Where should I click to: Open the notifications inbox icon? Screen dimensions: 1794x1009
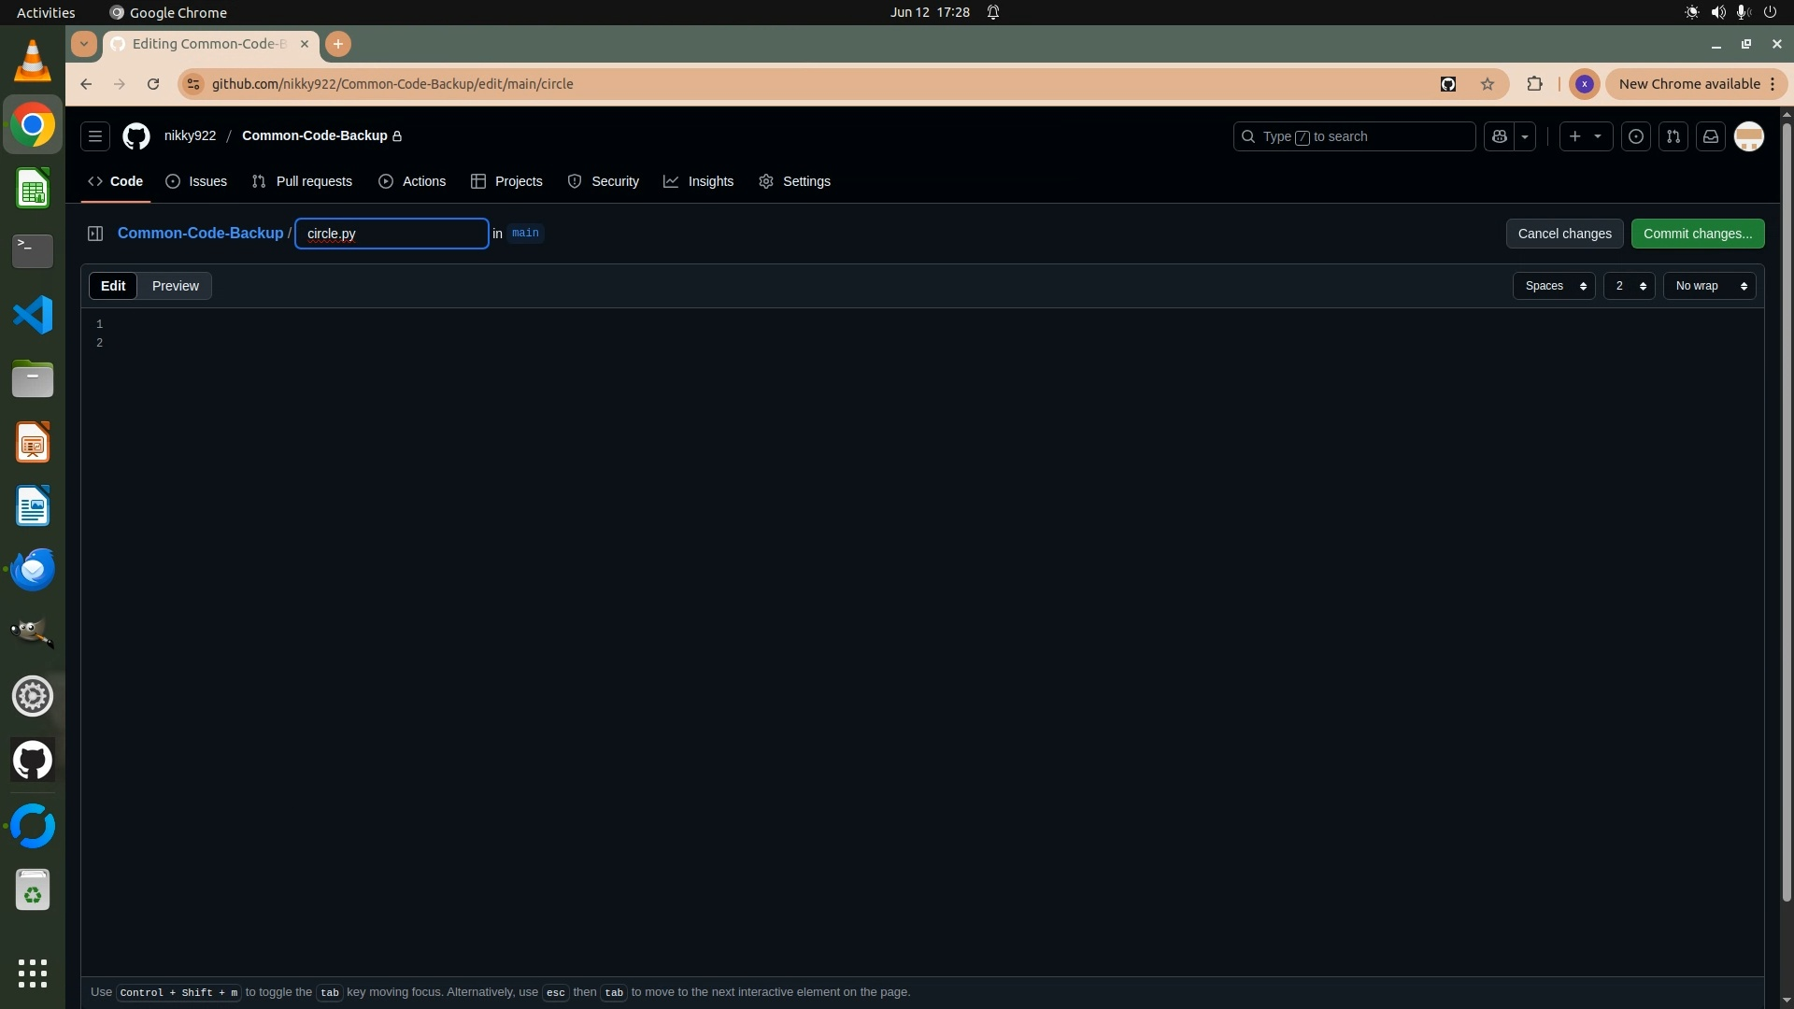[x=1711, y=136]
